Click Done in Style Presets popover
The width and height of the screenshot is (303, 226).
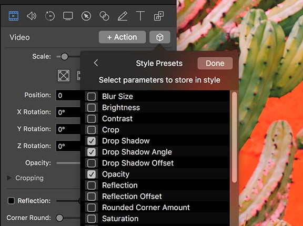[x=215, y=63]
